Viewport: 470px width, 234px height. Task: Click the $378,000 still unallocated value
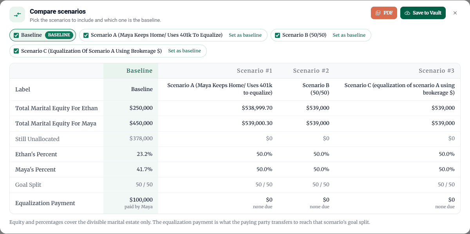tap(141, 139)
